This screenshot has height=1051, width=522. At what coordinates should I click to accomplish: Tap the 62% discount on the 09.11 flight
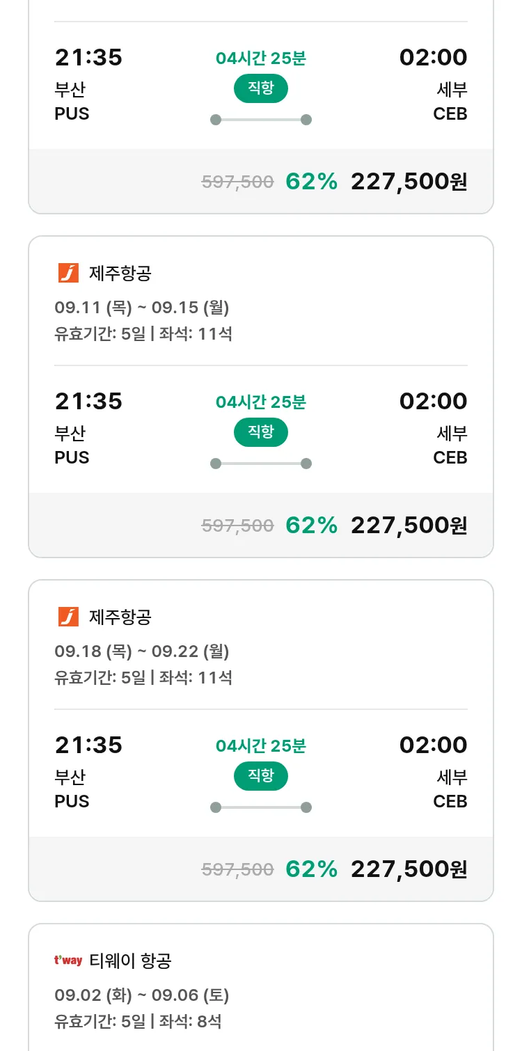[x=311, y=525]
